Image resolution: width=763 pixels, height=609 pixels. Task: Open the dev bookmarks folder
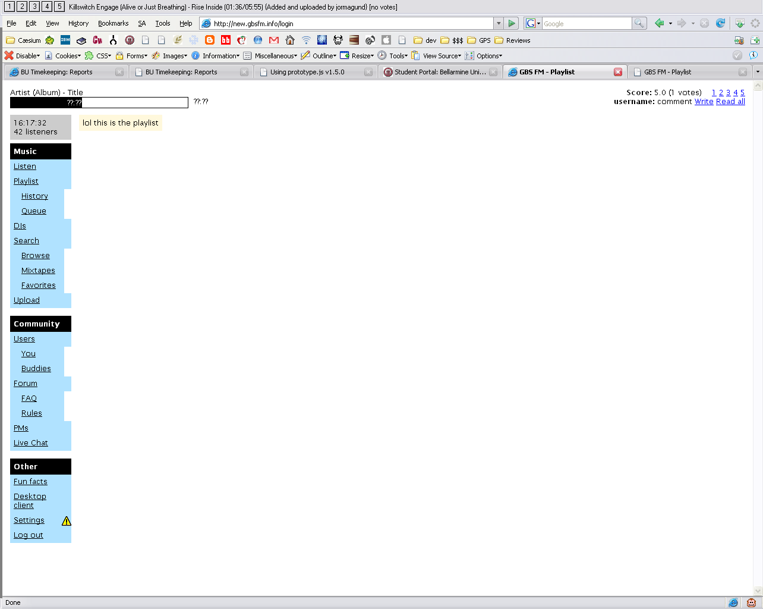425,40
